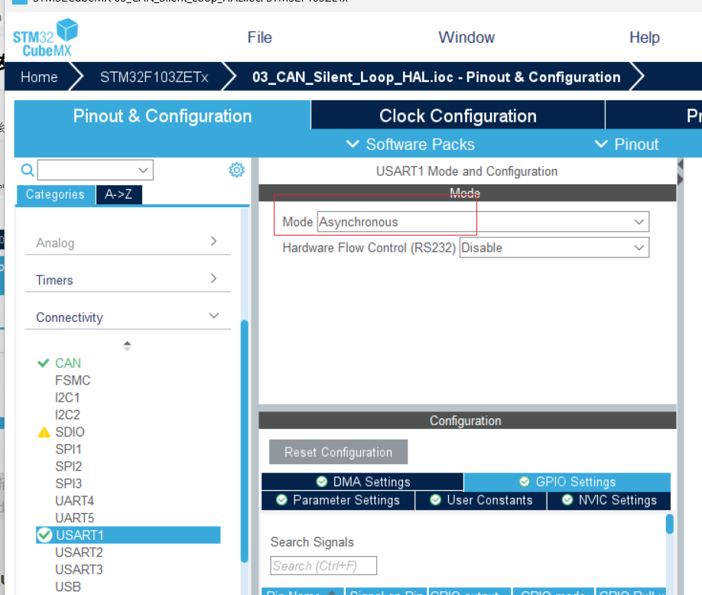Click the categories list vertical scrollbar
Image resolution: width=702 pixels, height=595 pixels.
click(245, 441)
